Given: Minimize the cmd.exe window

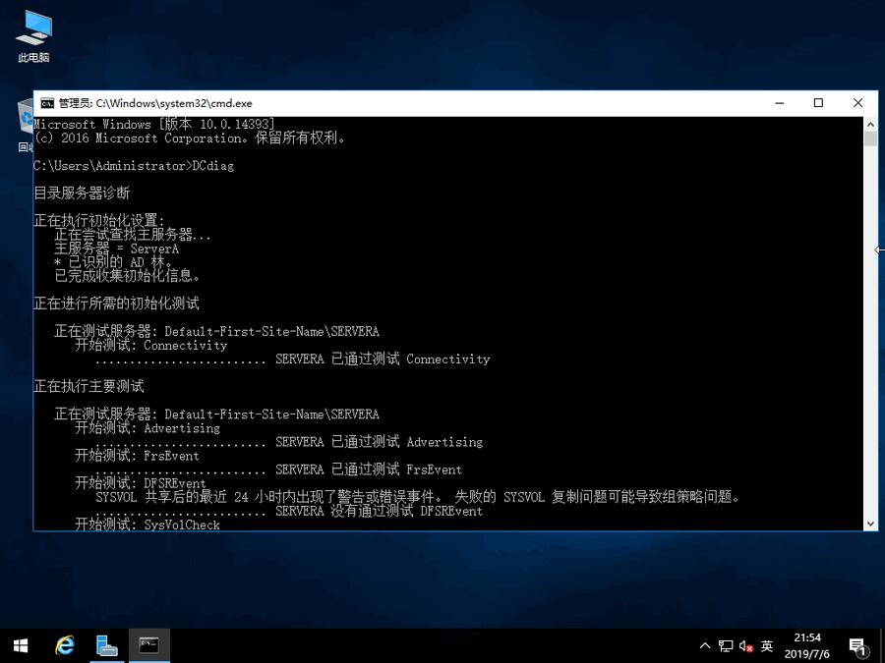Looking at the screenshot, I should click(x=779, y=103).
